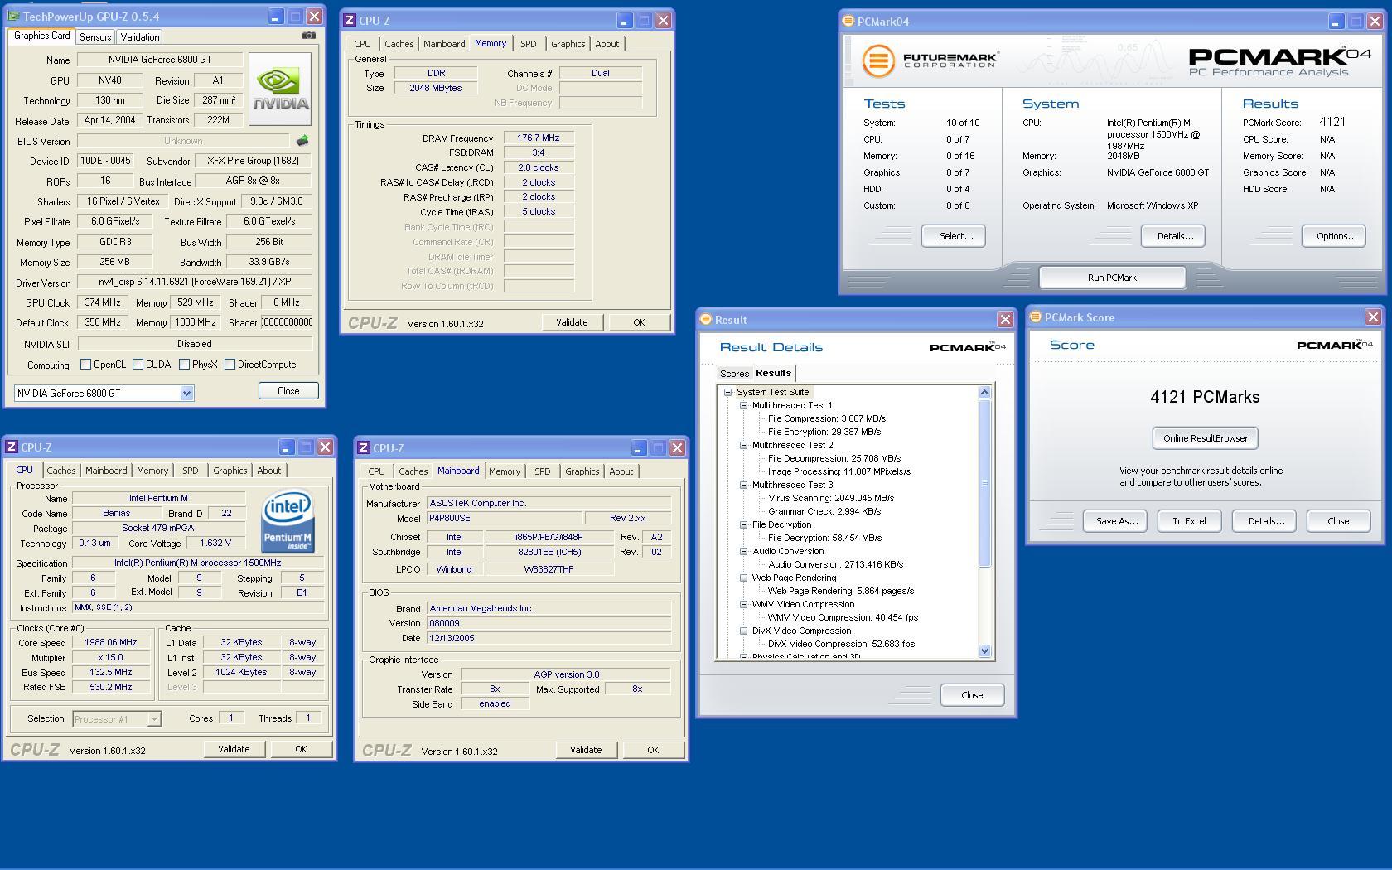Click Validate in CPU-Z Memory window

click(x=572, y=322)
